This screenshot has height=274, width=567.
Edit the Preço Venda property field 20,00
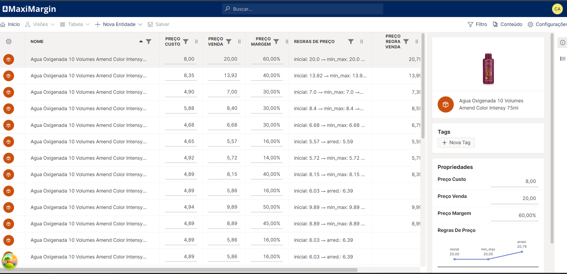(x=514, y=198)
